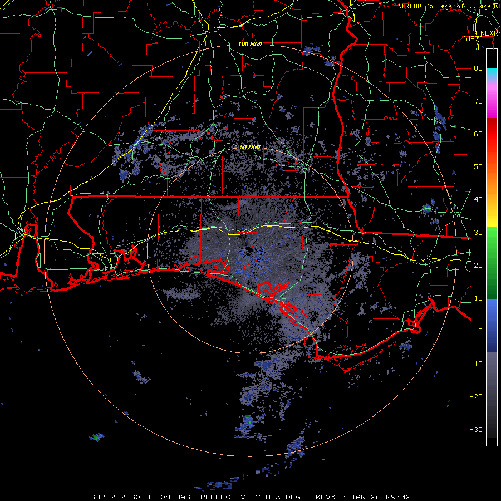
Task: Click the 20 dBZ scale value
Action: click(x=478, y=266)
